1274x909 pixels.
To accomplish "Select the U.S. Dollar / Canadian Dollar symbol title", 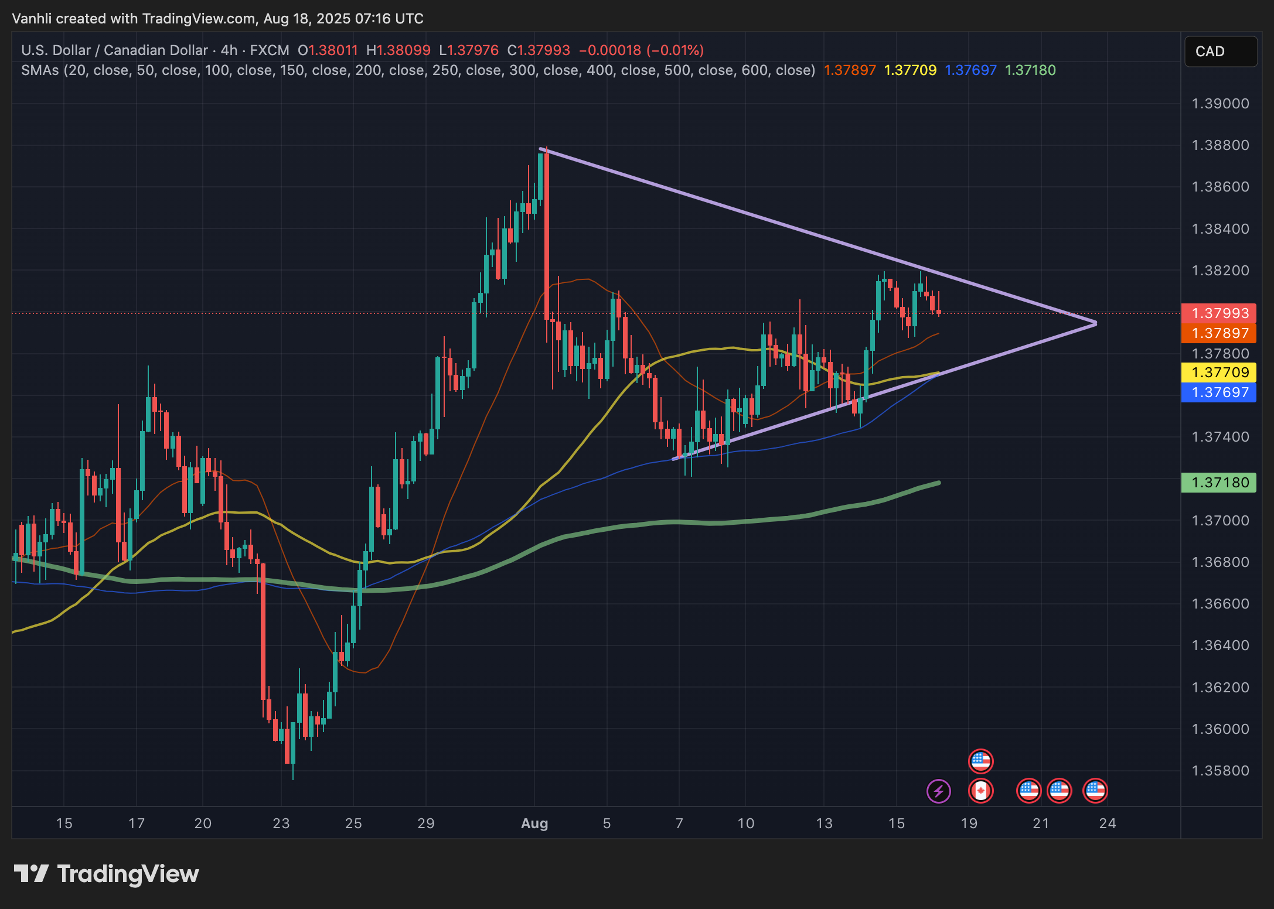I will coord(114,50).
